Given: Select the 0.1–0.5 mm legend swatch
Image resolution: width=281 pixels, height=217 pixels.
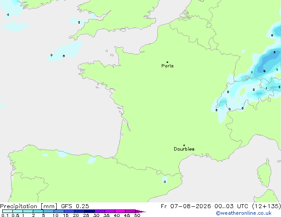Looking at the screenshot, I should (x=8, y=211).
